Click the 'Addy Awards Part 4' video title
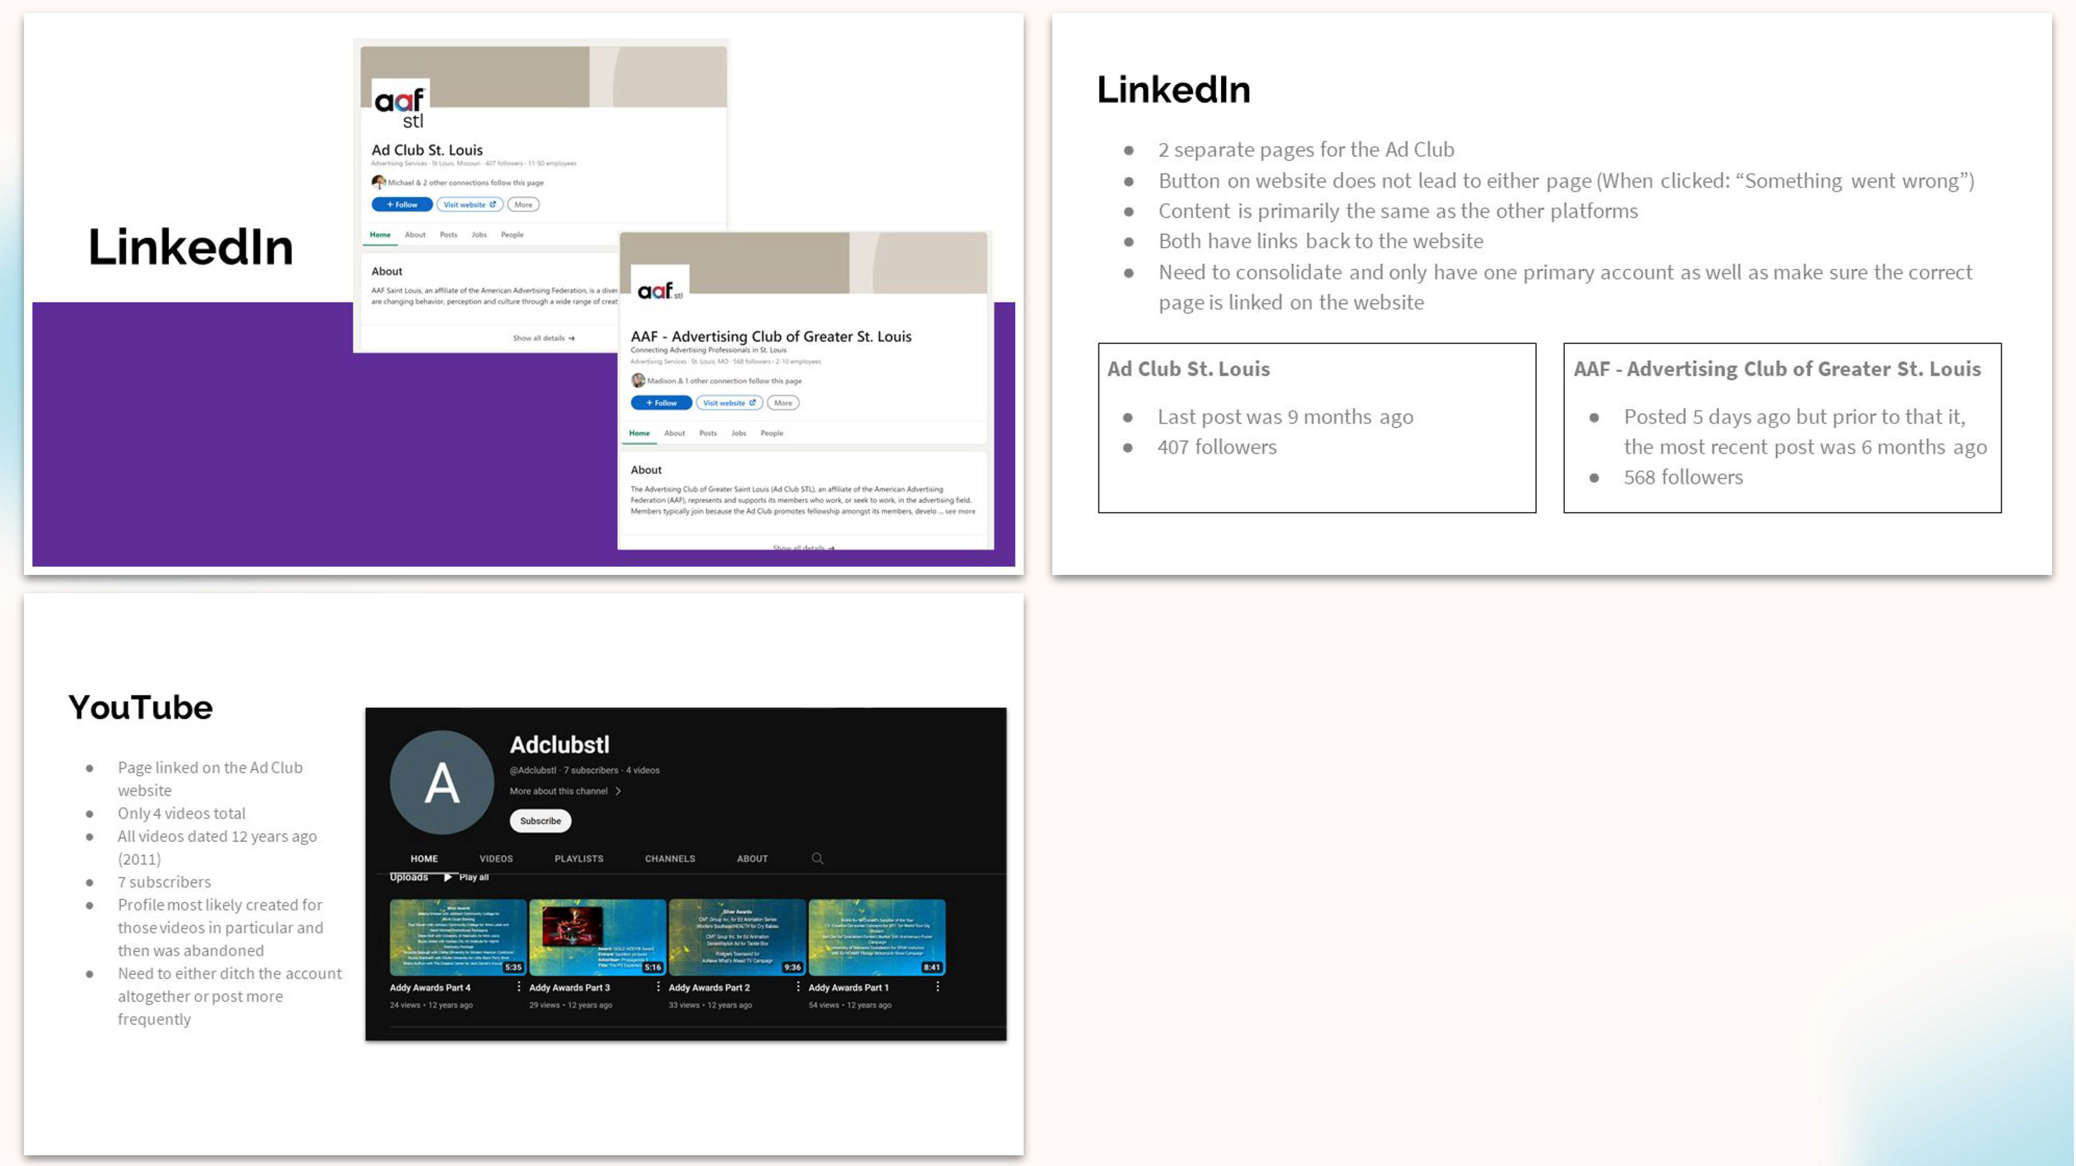Screen dimensions: 2076x1166 pyautogui.click(x=430, y=987)
